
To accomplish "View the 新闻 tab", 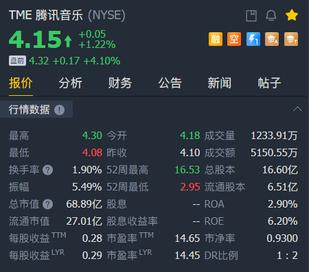I will coord(220,83).
